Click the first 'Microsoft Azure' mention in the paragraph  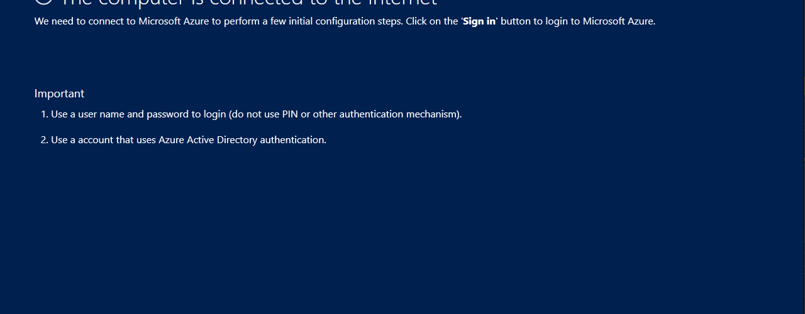tap(174, 21)
